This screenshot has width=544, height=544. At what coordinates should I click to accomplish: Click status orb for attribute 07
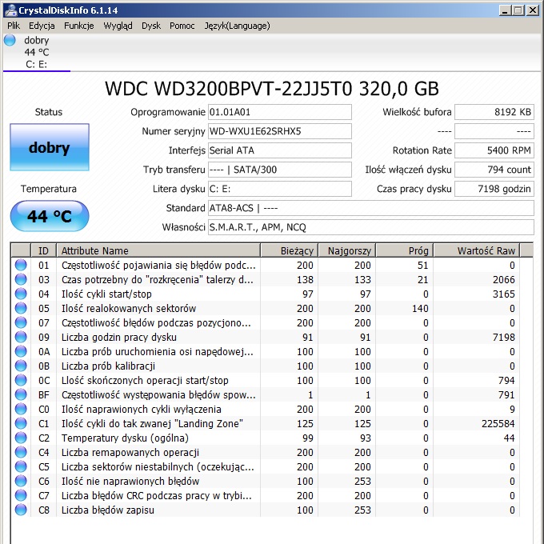pyautogui.click(x=21, y=322)
